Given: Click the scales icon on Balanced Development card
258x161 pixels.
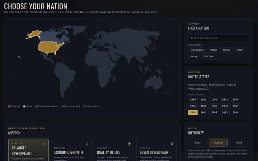Looking at the screenshot, I should [44, 144].
